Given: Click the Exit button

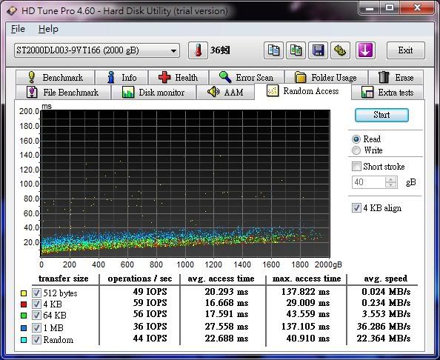Looking at the screenshot, I should 405,50.
